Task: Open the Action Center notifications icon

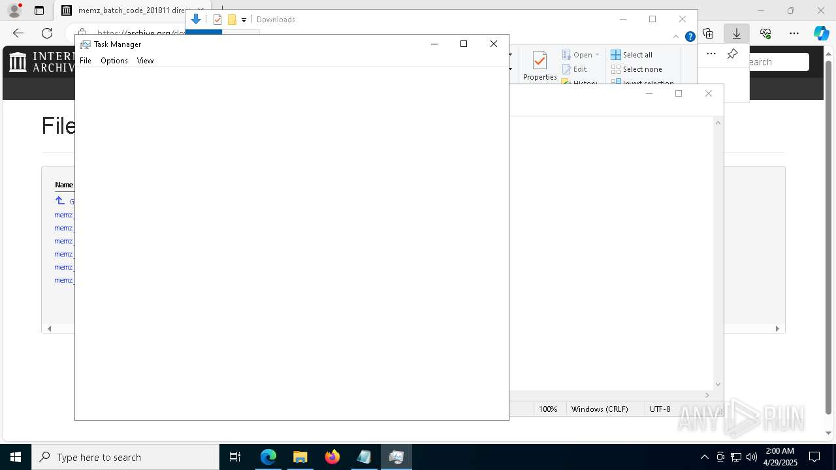Action: (815, 457)
